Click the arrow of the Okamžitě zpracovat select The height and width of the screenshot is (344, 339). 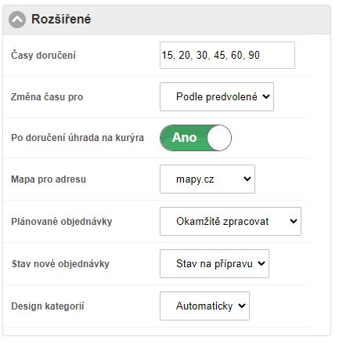294,221
